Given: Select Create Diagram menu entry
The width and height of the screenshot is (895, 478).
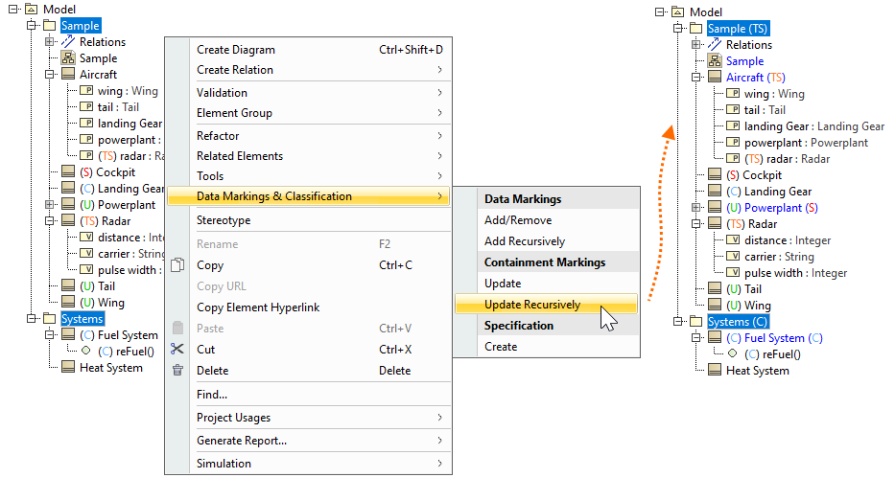Looking at the screenshot, I should click(236, 50).
